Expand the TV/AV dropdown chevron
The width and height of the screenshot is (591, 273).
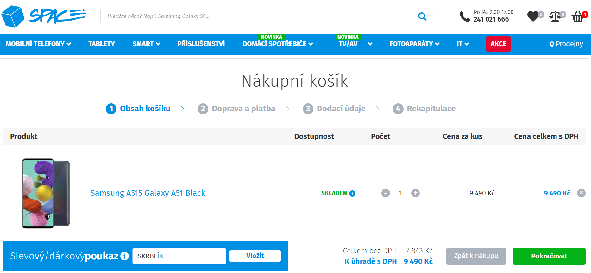370,44
